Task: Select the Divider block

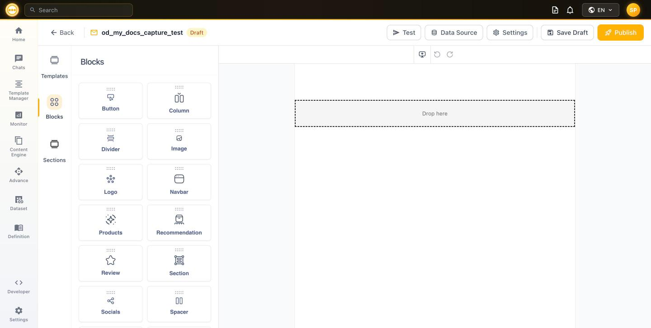Action: (110, 141)
